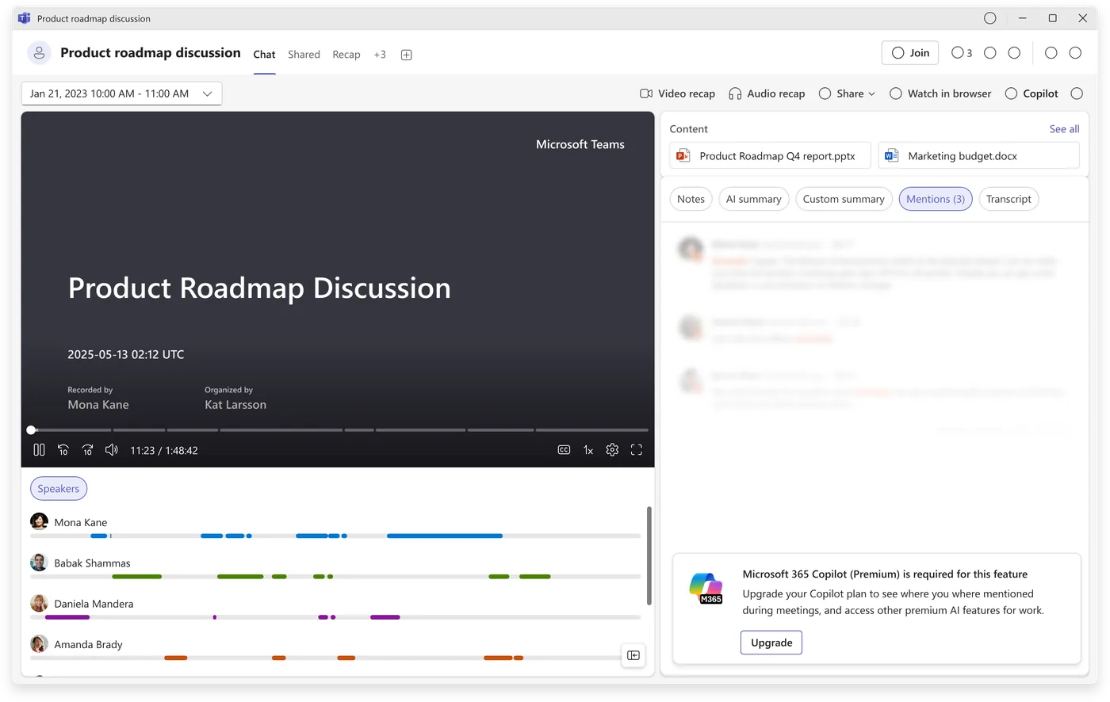Toggle closed captions CC icon
1110x702 pixels.
coord(564,450)
